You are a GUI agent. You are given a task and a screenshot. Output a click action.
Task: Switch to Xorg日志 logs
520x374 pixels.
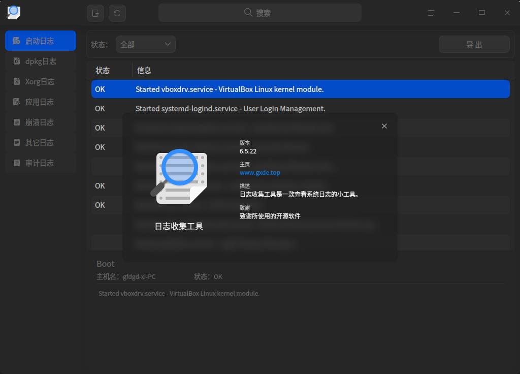click(x=41, y=81)
